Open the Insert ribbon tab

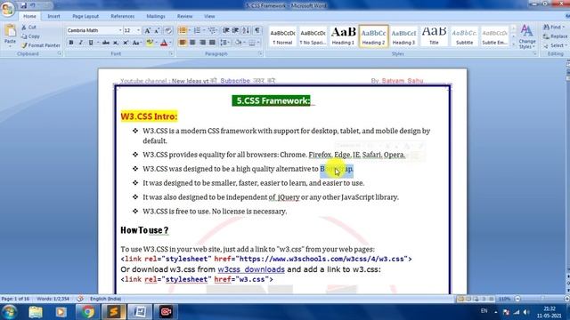(x=53, y=16)
